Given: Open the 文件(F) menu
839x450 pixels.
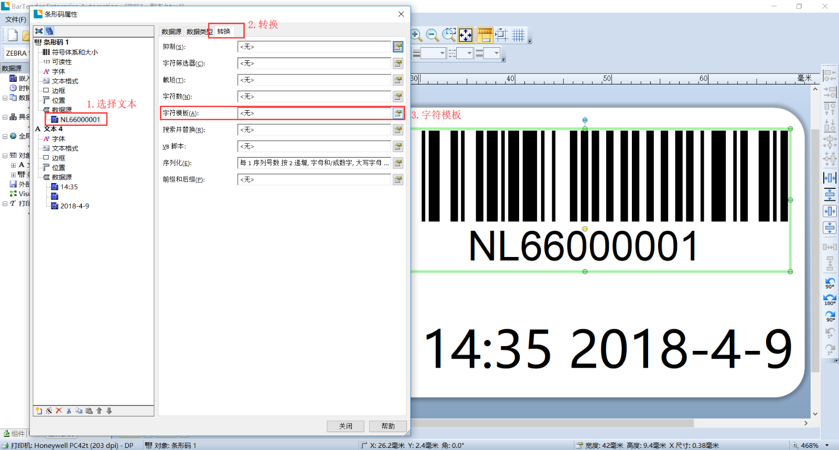Looking at the screenshot, I should tap(16, 19).
